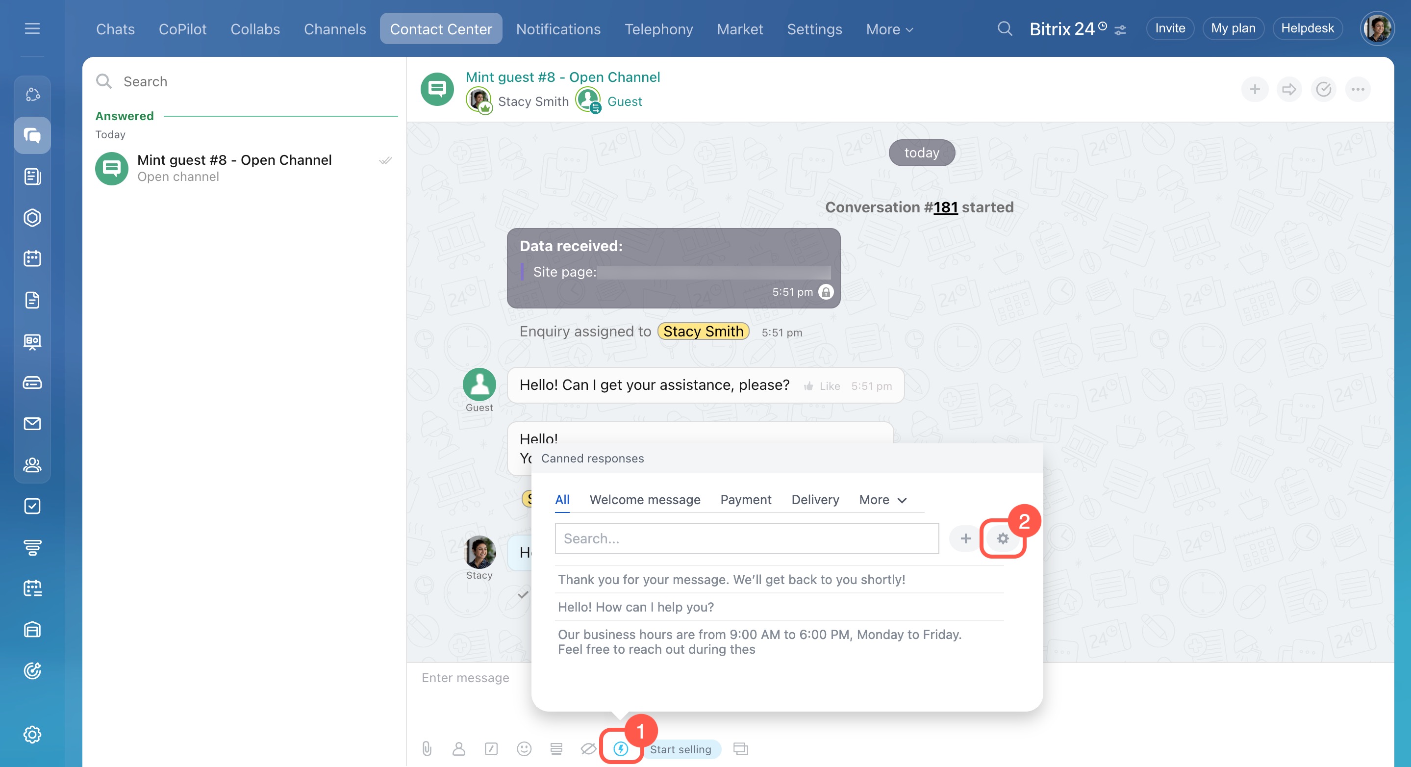
Task: Expand the More dropdown in top navigation
Action: pyautogui.click(x=889, y=29)
